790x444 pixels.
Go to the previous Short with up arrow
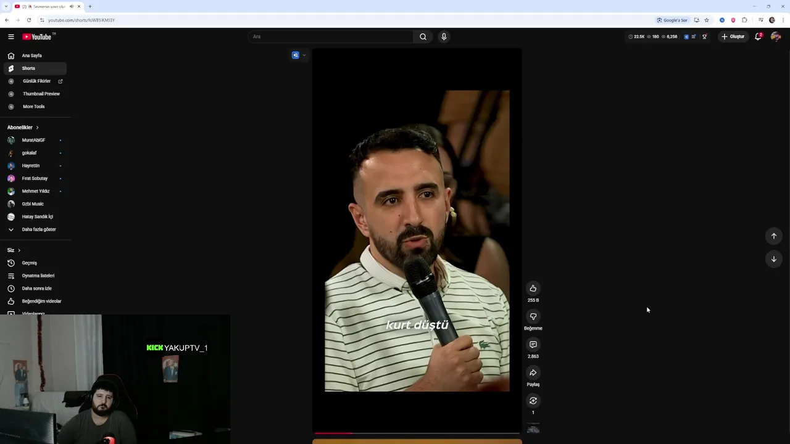[774, 236]
